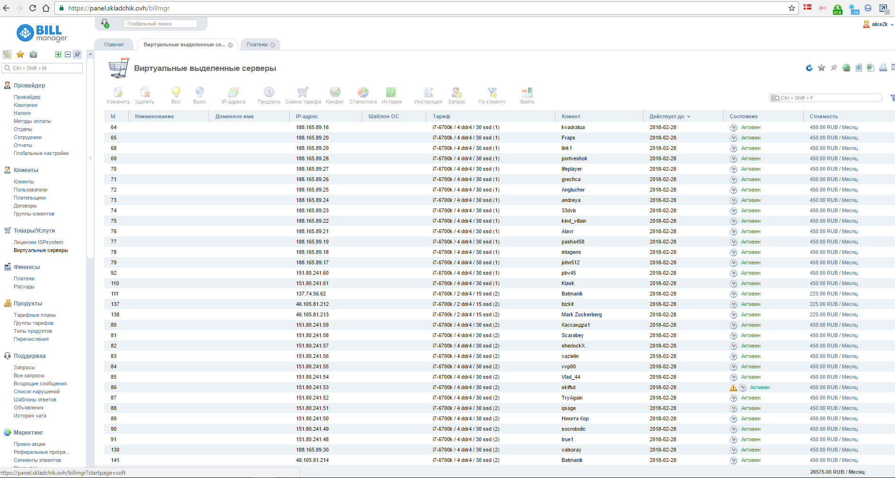This screenshot has height=478, width=895.
Task: Export the table with the Excel icon
Action: pos(870,68)
